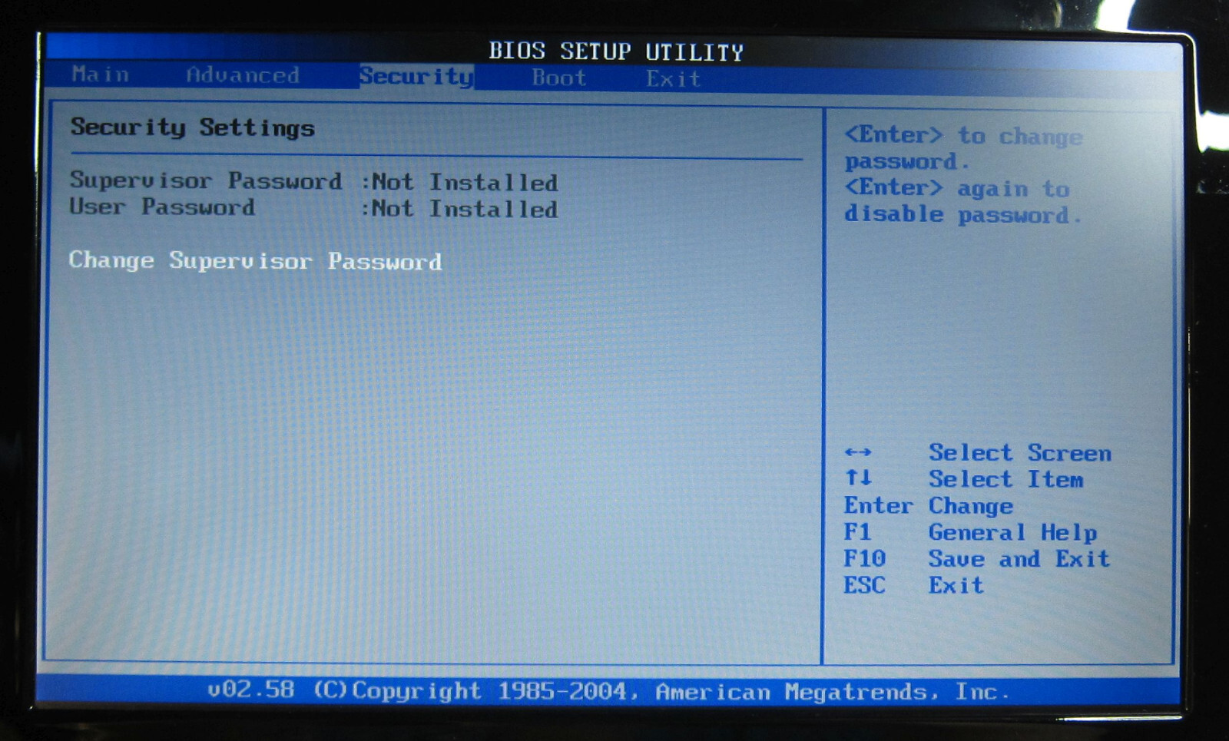Click the up-down arrows Select Item icon

pyautogui.click(x=858, y=478)
